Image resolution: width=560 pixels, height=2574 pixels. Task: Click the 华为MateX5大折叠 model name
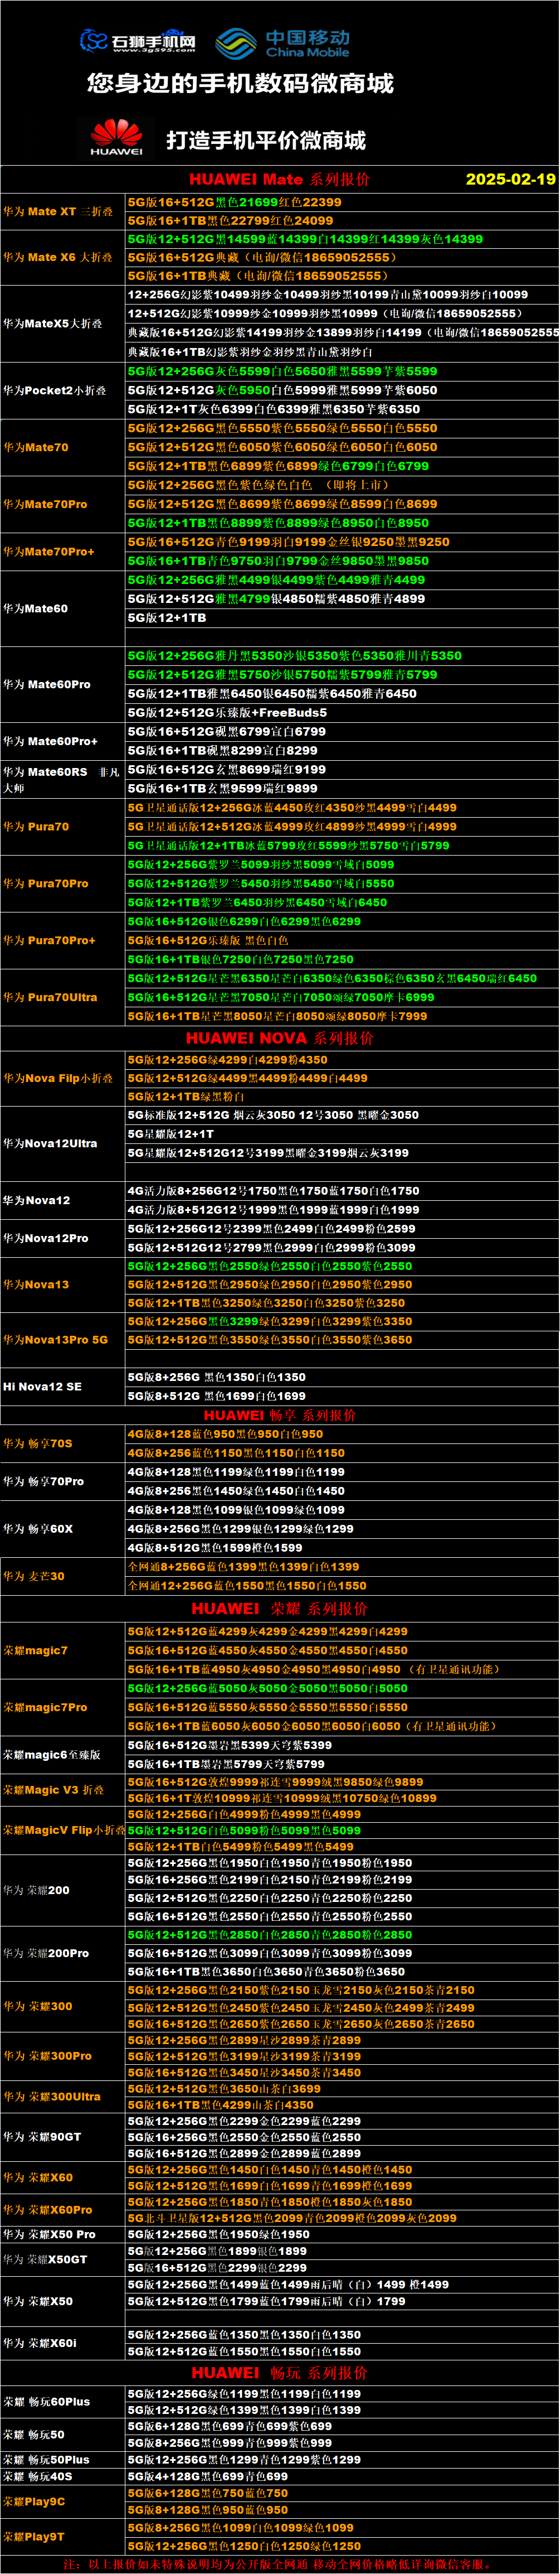53,323
